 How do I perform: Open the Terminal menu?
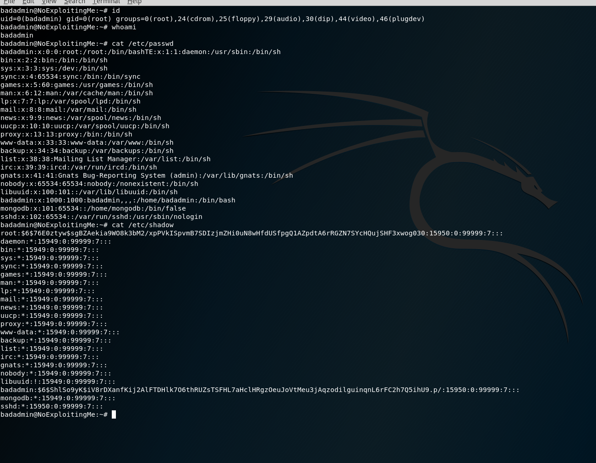tap(106, 2)
